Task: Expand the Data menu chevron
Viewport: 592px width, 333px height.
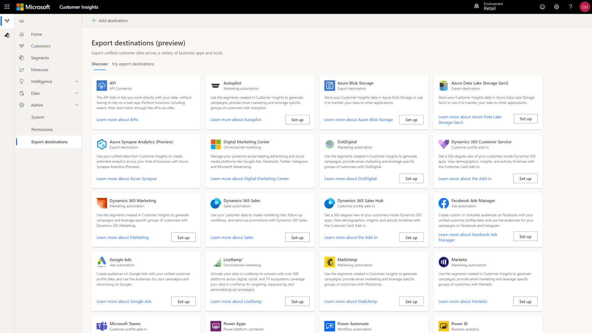Action: tap(77, 93)
